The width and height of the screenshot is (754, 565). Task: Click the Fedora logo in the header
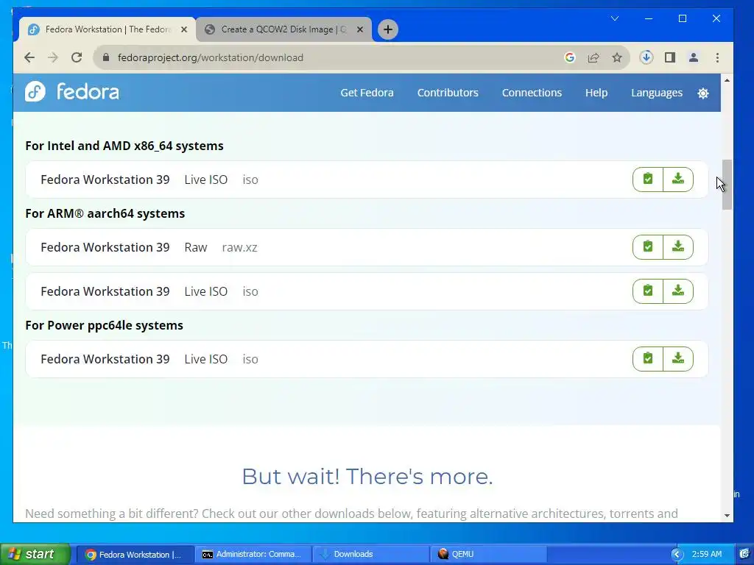tap(72, 91)
